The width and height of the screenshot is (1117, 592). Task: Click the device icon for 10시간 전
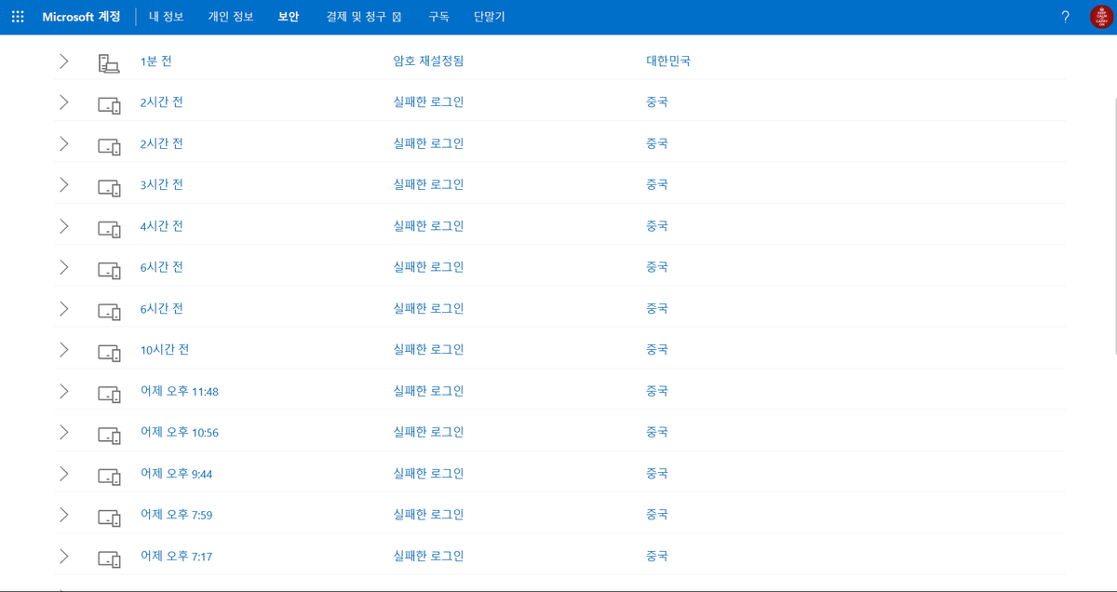click(x=110, y=353)
